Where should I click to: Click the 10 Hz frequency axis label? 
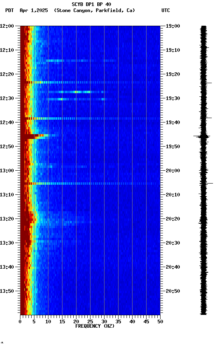click(x=48, y=322)
